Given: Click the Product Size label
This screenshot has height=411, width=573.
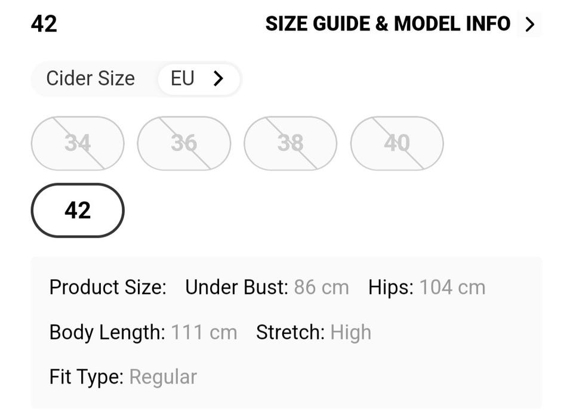Looking at the screenshot, I should click(x=107, y=288).
